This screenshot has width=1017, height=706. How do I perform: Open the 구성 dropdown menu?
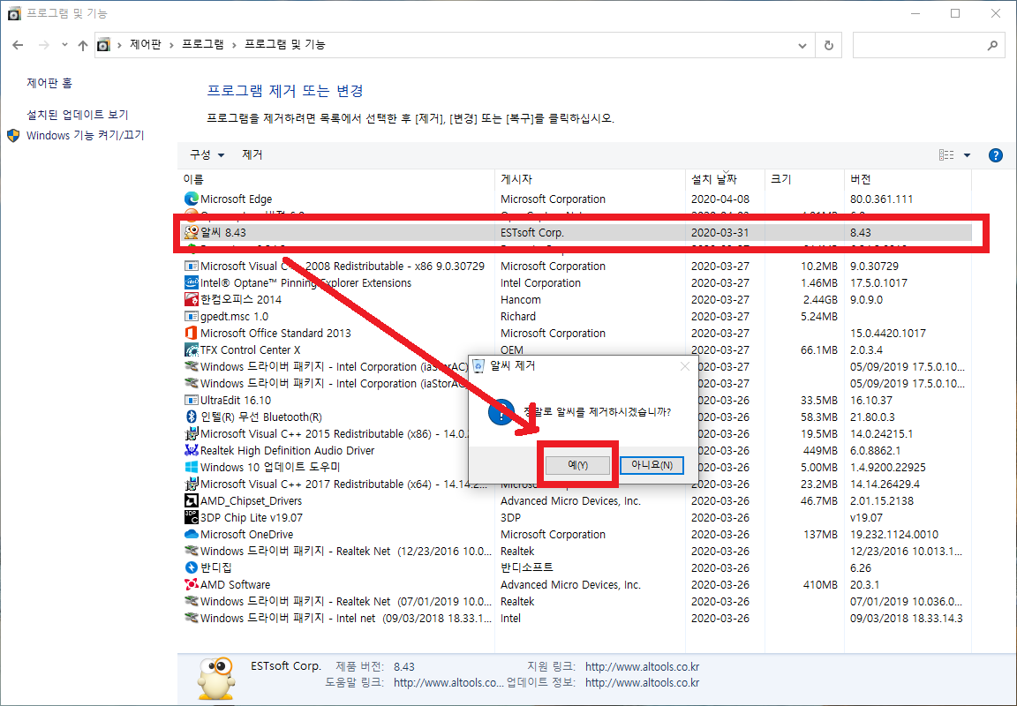(x=207, y=155)
